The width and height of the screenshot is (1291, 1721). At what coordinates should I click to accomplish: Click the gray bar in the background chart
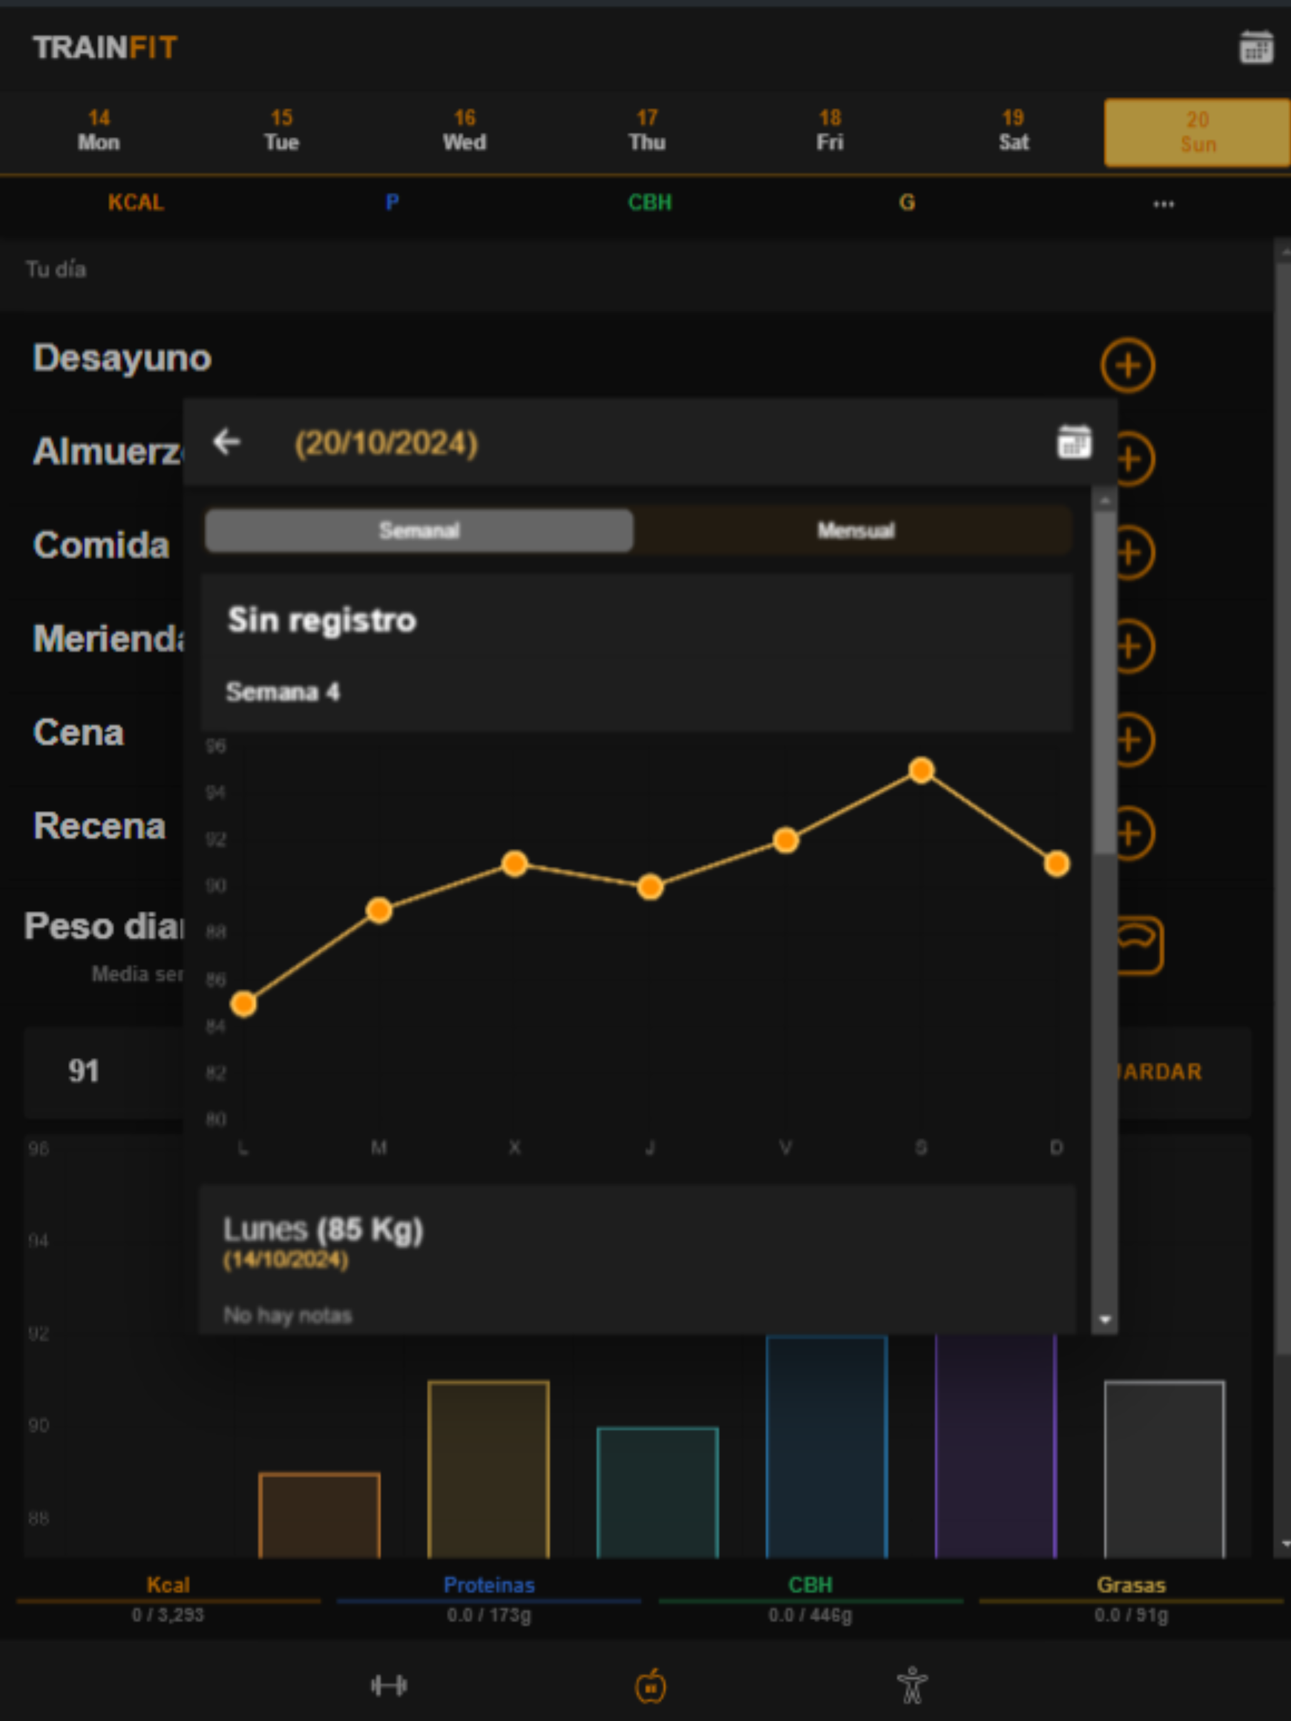[1164, 1469]
